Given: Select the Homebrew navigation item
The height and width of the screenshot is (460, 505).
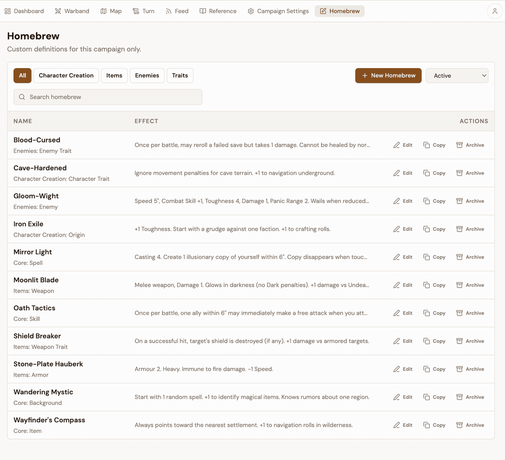Looking at the screenshot, I should coord(340,11).
